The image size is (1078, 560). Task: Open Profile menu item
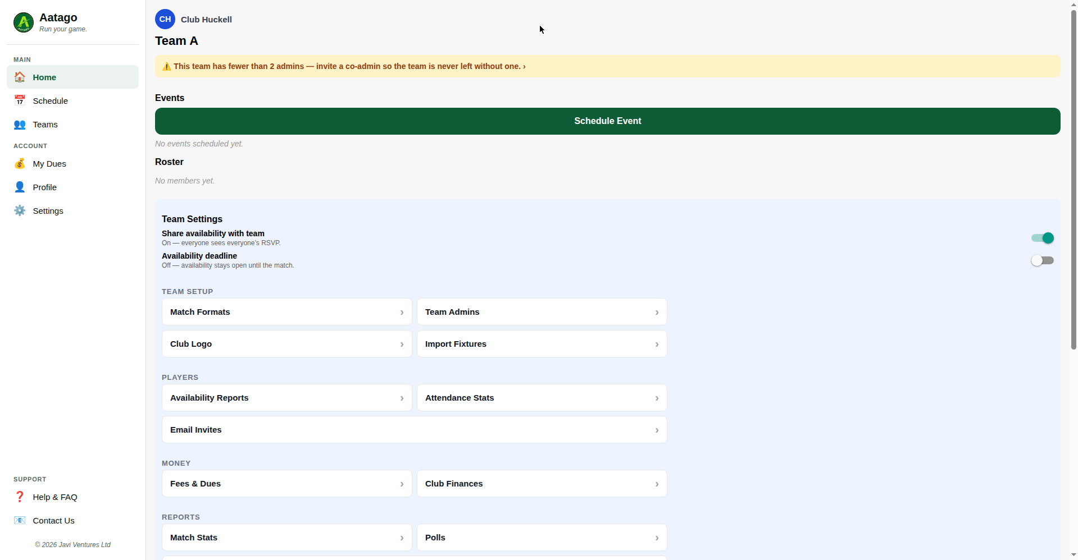[x=72, y=187]
